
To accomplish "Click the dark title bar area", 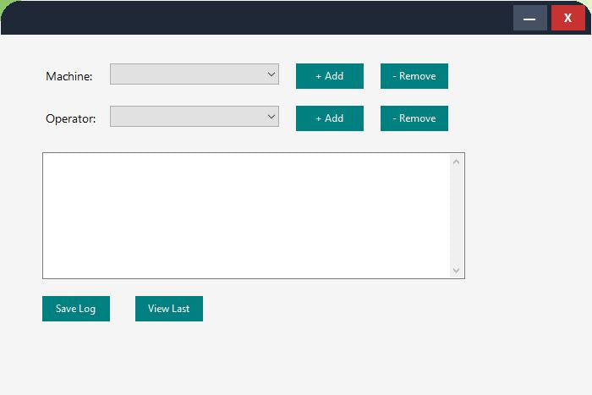I will (254, 18).
